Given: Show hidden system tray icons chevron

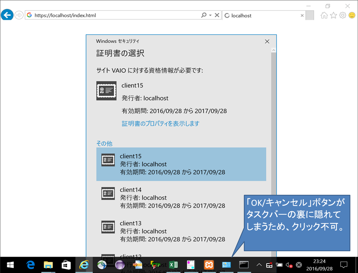Looking at the screenshot, I should point(259,265).
